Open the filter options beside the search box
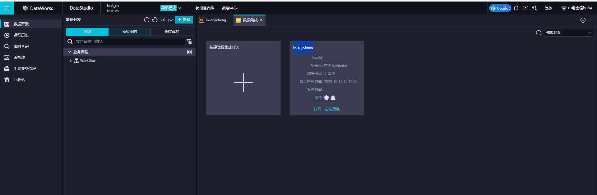Screen dimensions: 597x195 pyautogui.click(x=189, y=41)
